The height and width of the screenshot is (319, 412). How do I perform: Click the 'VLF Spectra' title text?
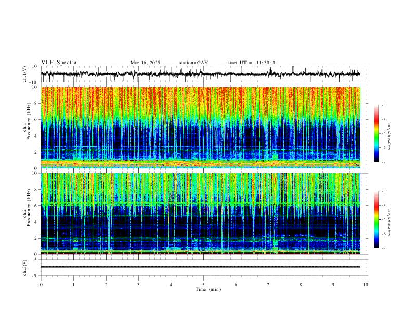point(59,63)
